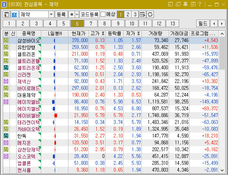Open the column export arrow icon
The image size is (228, 175).
pos(142,14)
